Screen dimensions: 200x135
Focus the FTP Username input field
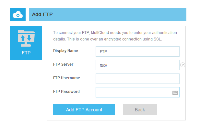(137, 79)
